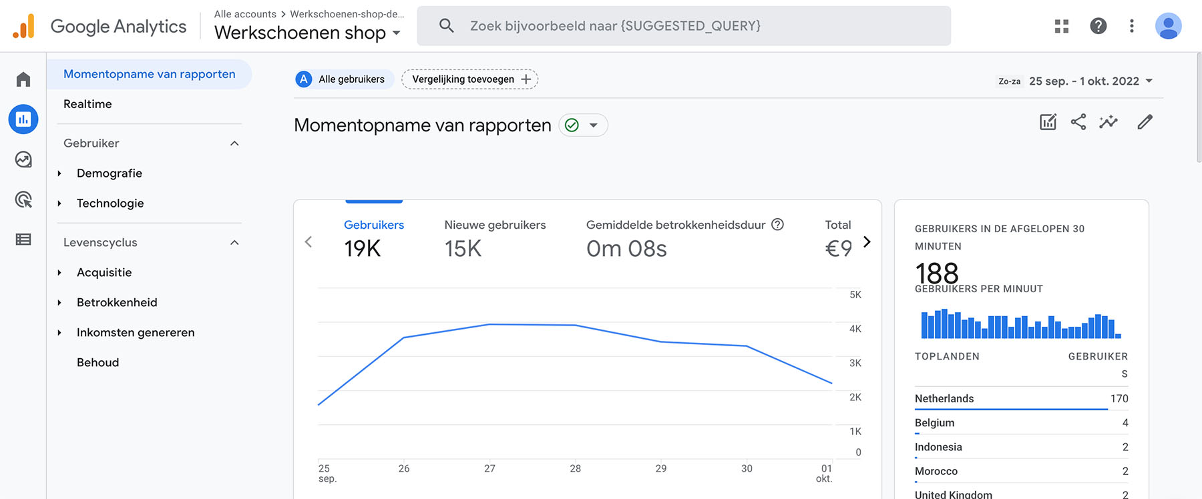
Task: Show next metrics with right arrow
Action: point(867,241)
